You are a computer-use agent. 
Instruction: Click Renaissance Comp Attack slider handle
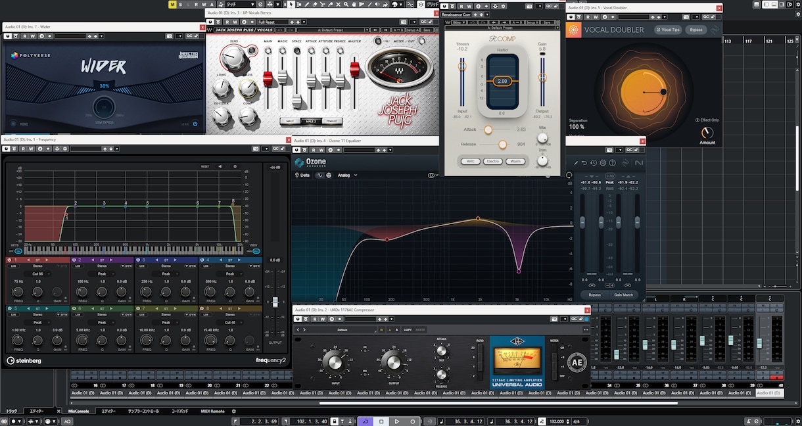tap(488, 130)
